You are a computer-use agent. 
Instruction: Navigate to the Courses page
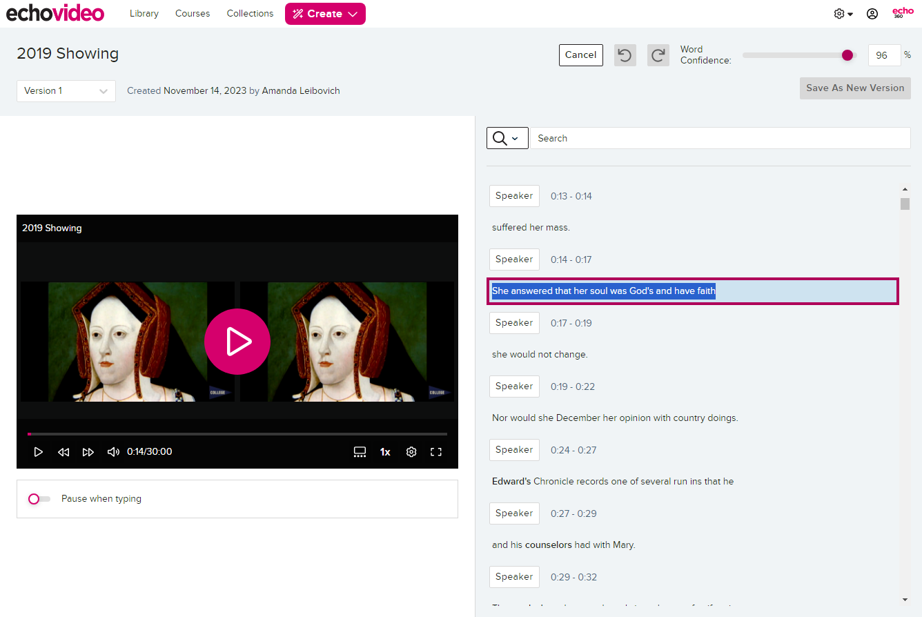192,13
